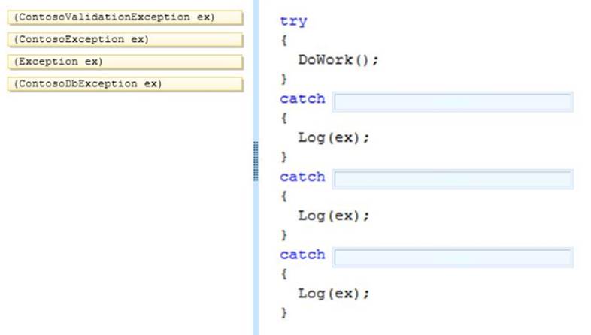Click Log(ex); in the first catch block

tap(334, 138)
